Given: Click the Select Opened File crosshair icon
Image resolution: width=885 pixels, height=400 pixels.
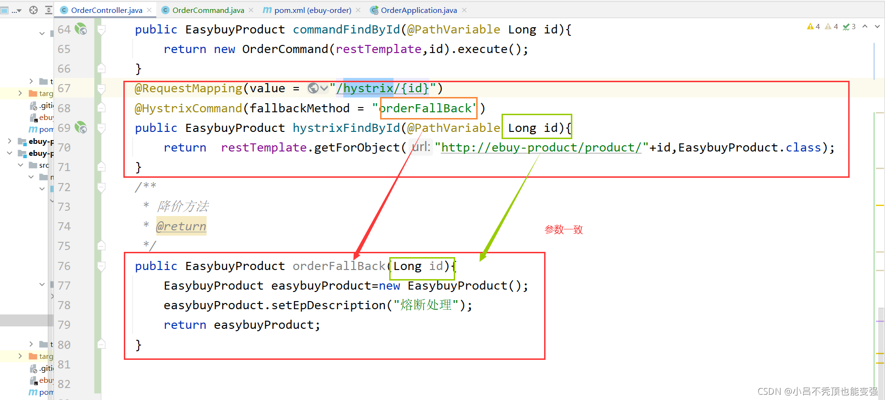Looking at the screenshot, I should [33, 10].
